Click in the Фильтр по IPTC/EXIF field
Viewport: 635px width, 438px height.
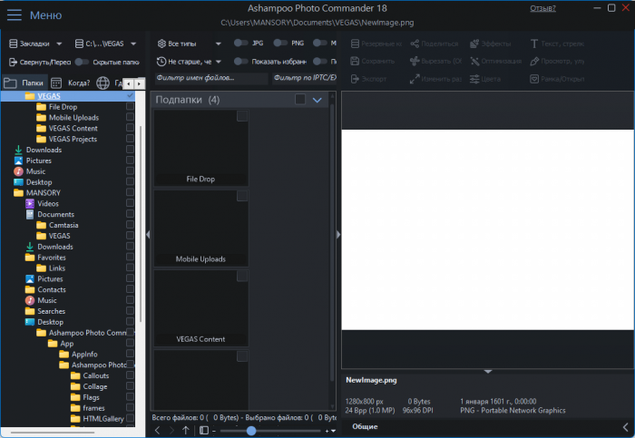(x=304, y=78)
